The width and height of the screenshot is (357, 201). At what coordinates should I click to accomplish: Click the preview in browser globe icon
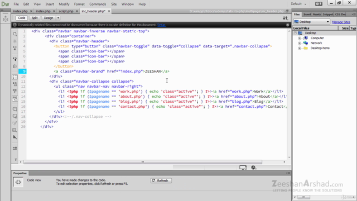254,167
